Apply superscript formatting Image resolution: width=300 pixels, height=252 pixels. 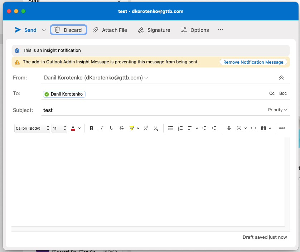point(146,128)
